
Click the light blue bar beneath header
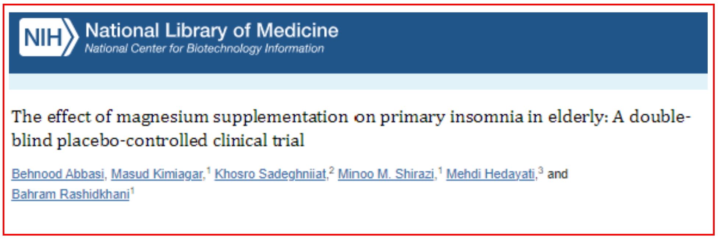(358, 81)
